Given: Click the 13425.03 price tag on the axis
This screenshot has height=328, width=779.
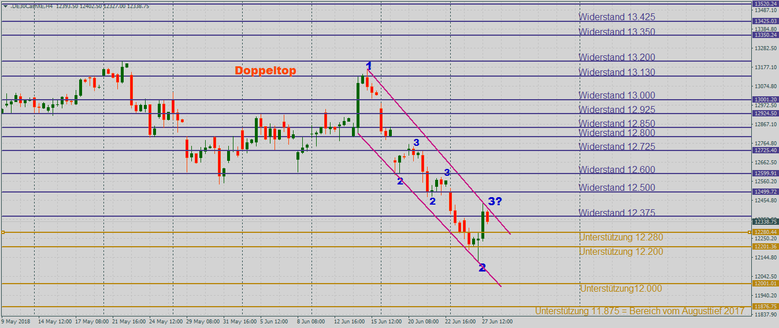Looking at the screenshot, I should [765, 21].
